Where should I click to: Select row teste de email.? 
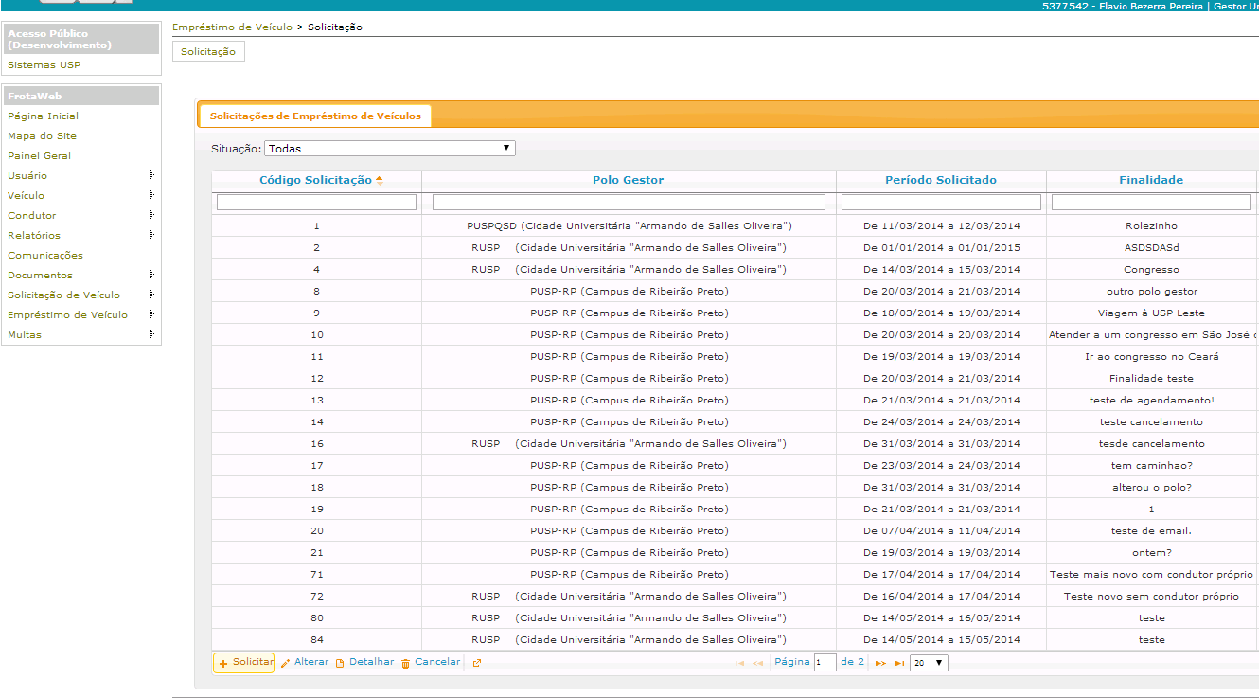tap(734, 531)
